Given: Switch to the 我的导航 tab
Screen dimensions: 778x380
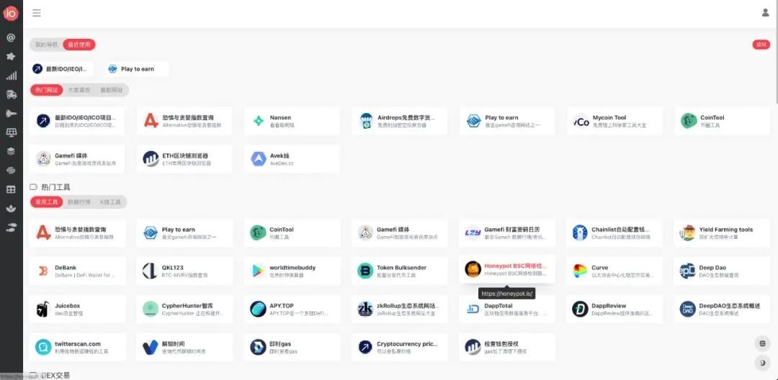Looking at the screenshot, I should (46, 45).
